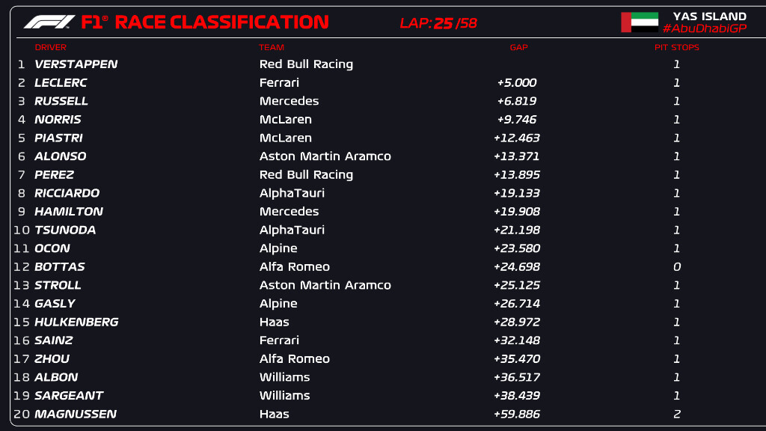Click MAGNUSSEN gap value +59.886
This screenshot has width=766, height=431.
coord(517,415)
